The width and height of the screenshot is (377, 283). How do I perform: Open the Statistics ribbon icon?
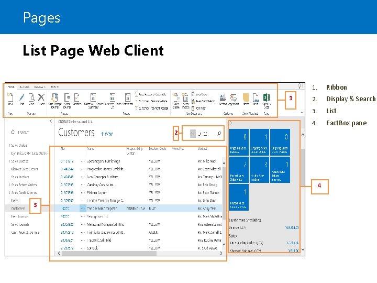77,99
